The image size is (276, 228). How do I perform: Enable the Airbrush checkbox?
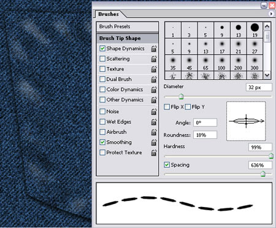(102, 132)
